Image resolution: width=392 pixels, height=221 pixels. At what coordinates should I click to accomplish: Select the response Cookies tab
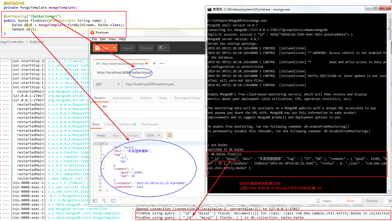coord(109,124)
